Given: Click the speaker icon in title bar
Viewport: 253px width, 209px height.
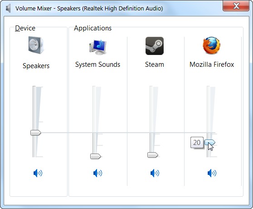Looking at the screenshot, I should [x=8, y=8].
